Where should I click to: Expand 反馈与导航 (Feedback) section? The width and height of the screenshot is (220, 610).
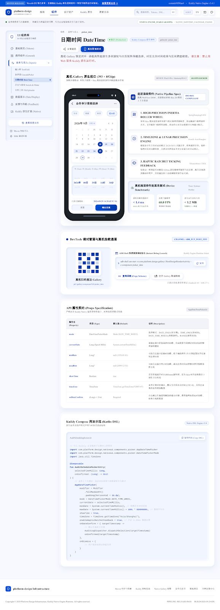30,104
